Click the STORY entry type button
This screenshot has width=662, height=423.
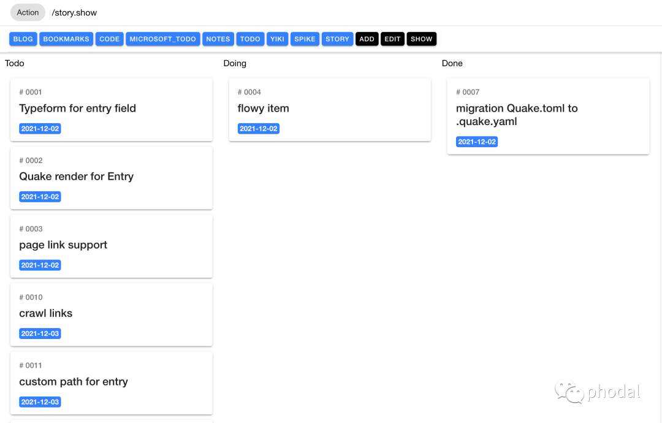(x=337, y=39)
